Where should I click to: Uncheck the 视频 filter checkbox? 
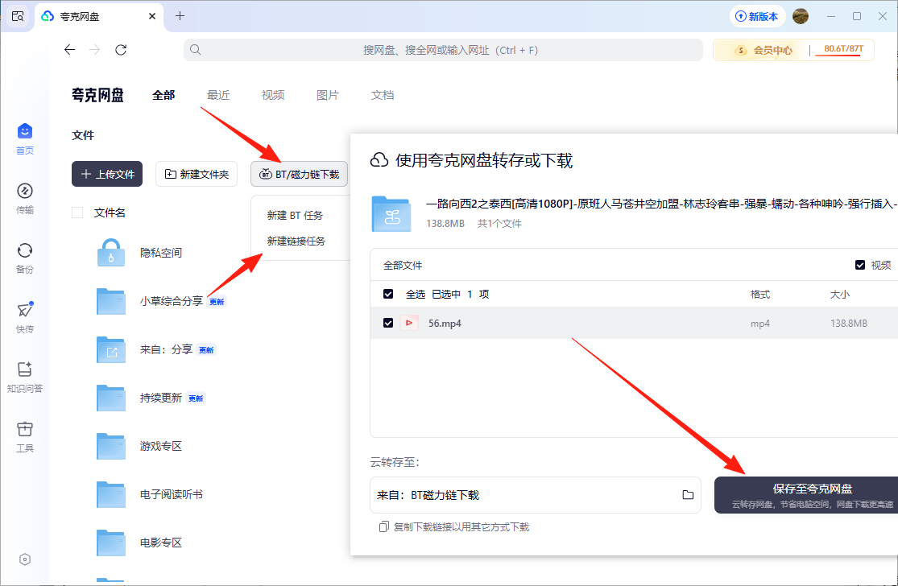click(x=860, y=265)
